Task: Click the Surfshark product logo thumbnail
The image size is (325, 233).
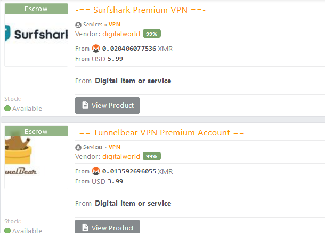Action: tap(36, 35)
